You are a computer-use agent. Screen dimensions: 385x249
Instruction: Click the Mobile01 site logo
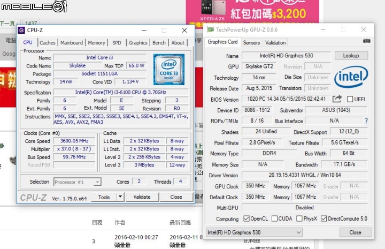pyautogui.click(x=34, y=6)
